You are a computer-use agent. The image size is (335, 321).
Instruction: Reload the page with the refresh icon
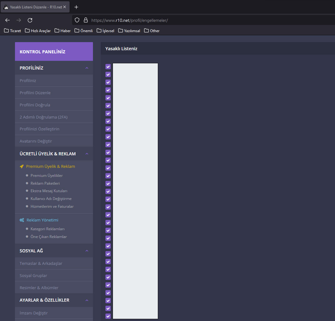tap(30, 20)
